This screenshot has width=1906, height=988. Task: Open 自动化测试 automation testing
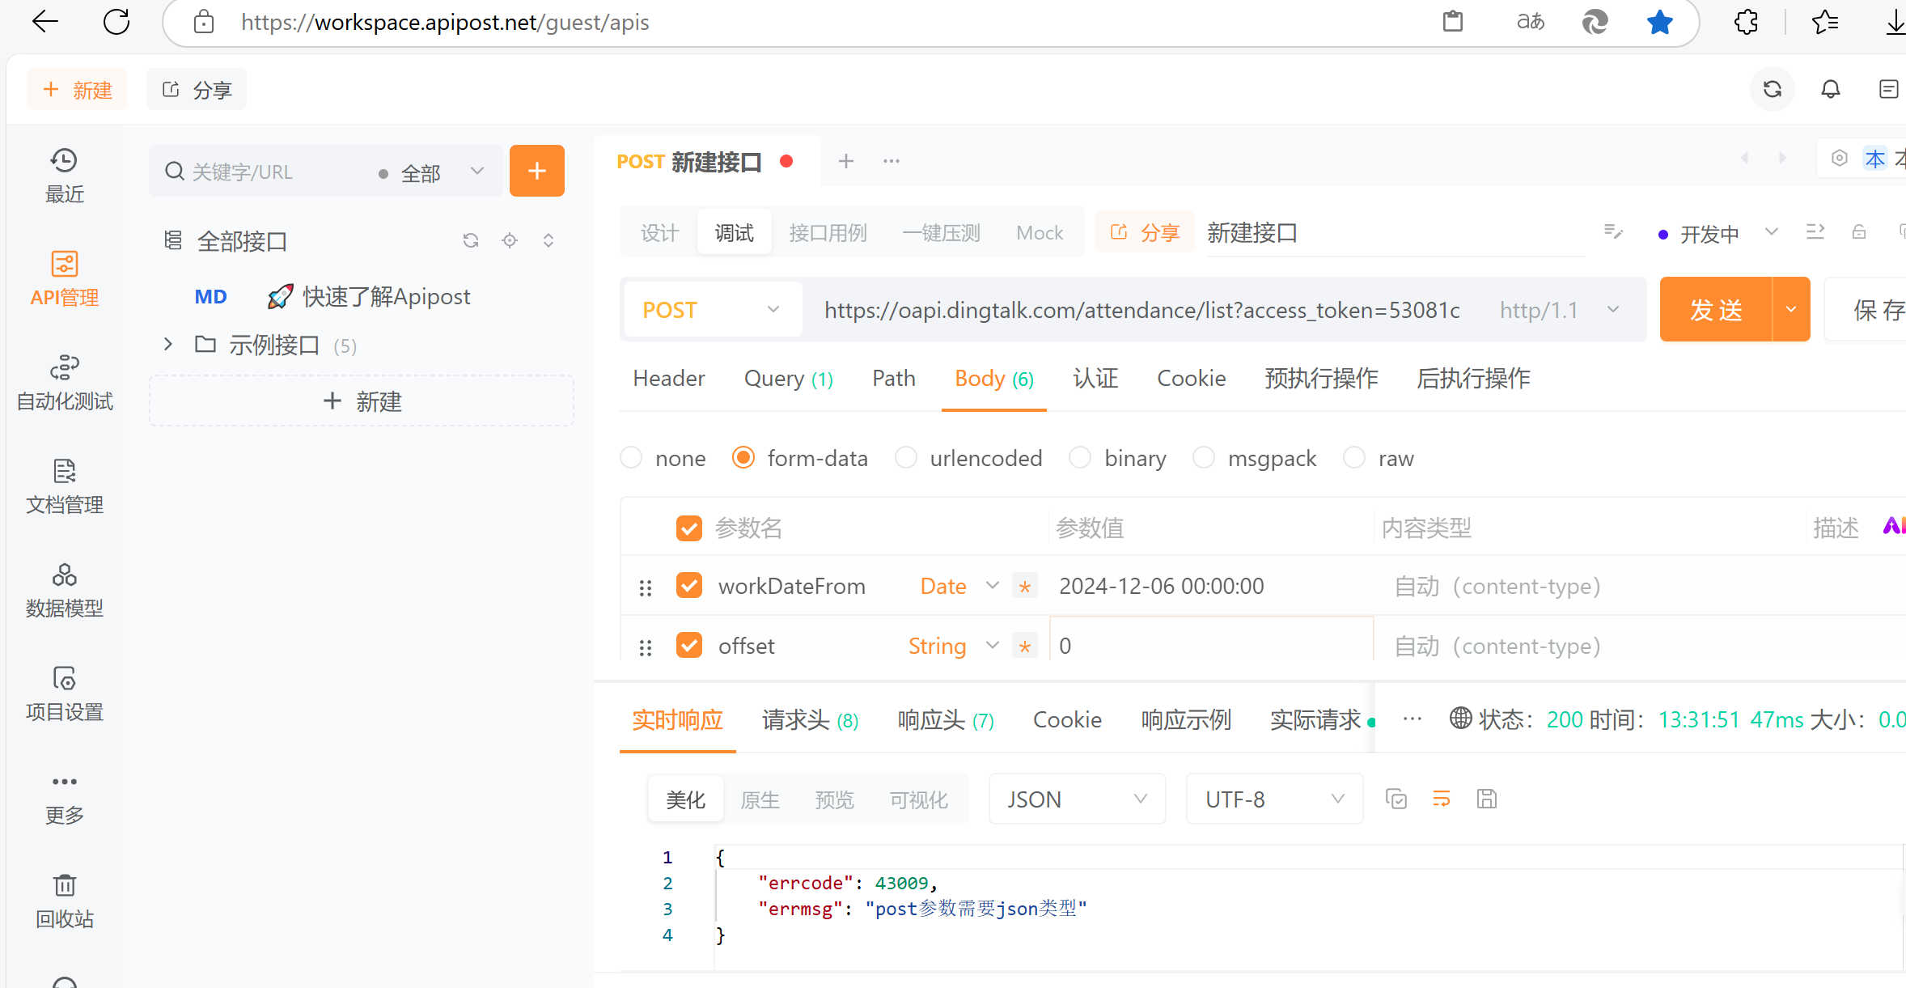point(64,382)
